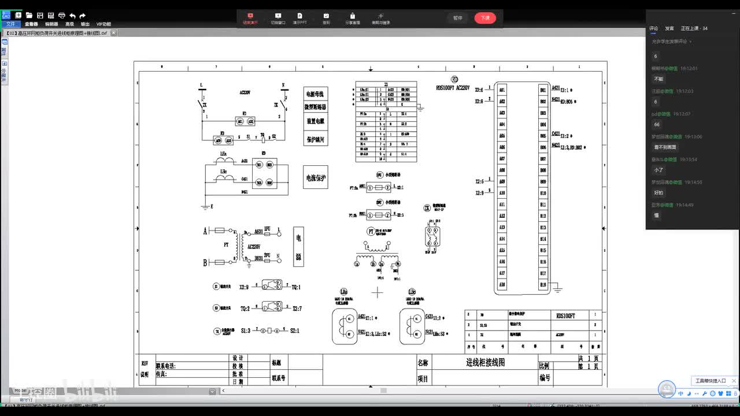Click the comment timestamped 19:13:06
Viewport: 740px width, 416px height.
pyautogui.click(x=676, y=137)
